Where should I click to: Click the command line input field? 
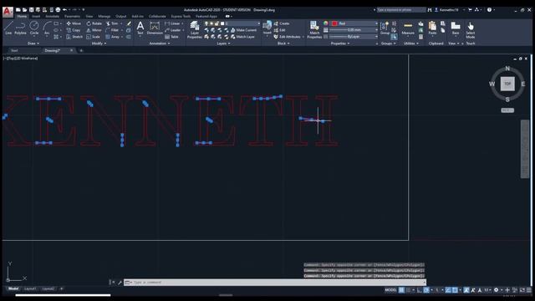click(275, 283)
